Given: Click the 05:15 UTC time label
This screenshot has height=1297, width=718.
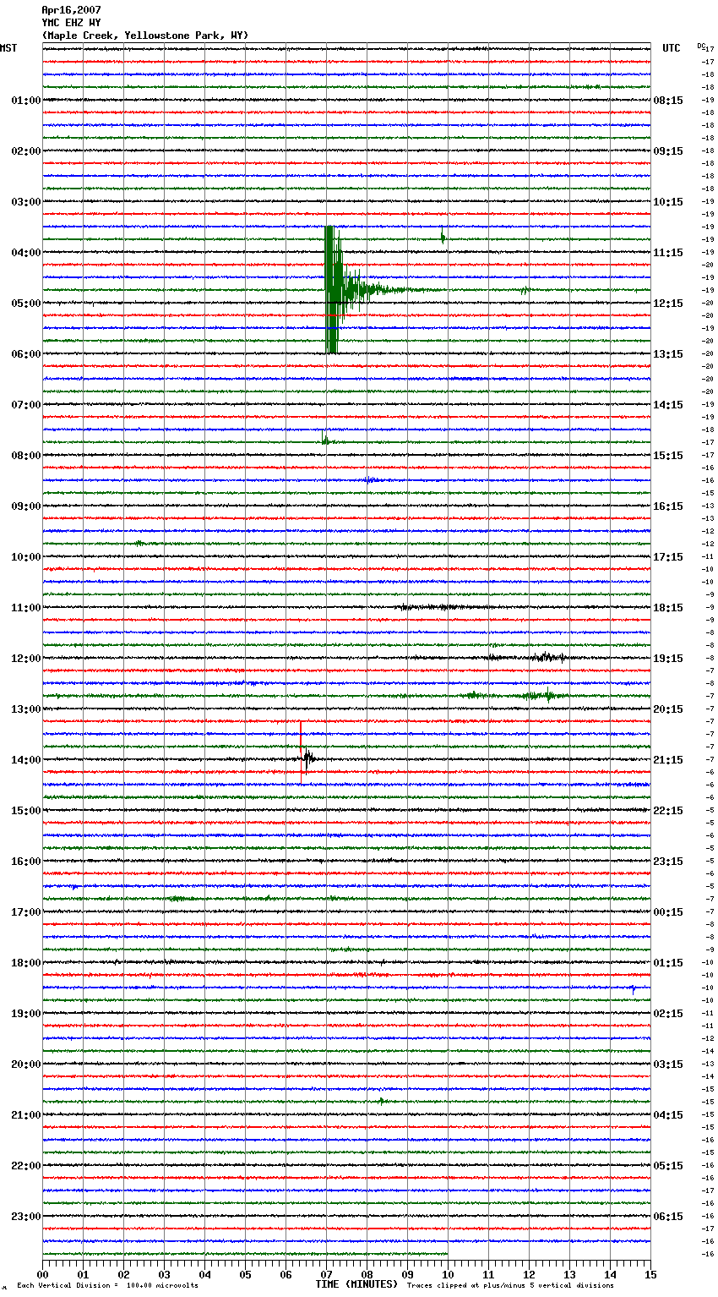Looking at the screenshot, I should [x=668, y=1166].
